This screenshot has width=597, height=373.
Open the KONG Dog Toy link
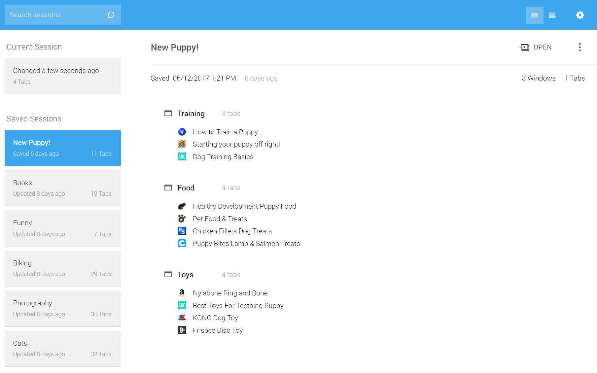click(216, 318)
